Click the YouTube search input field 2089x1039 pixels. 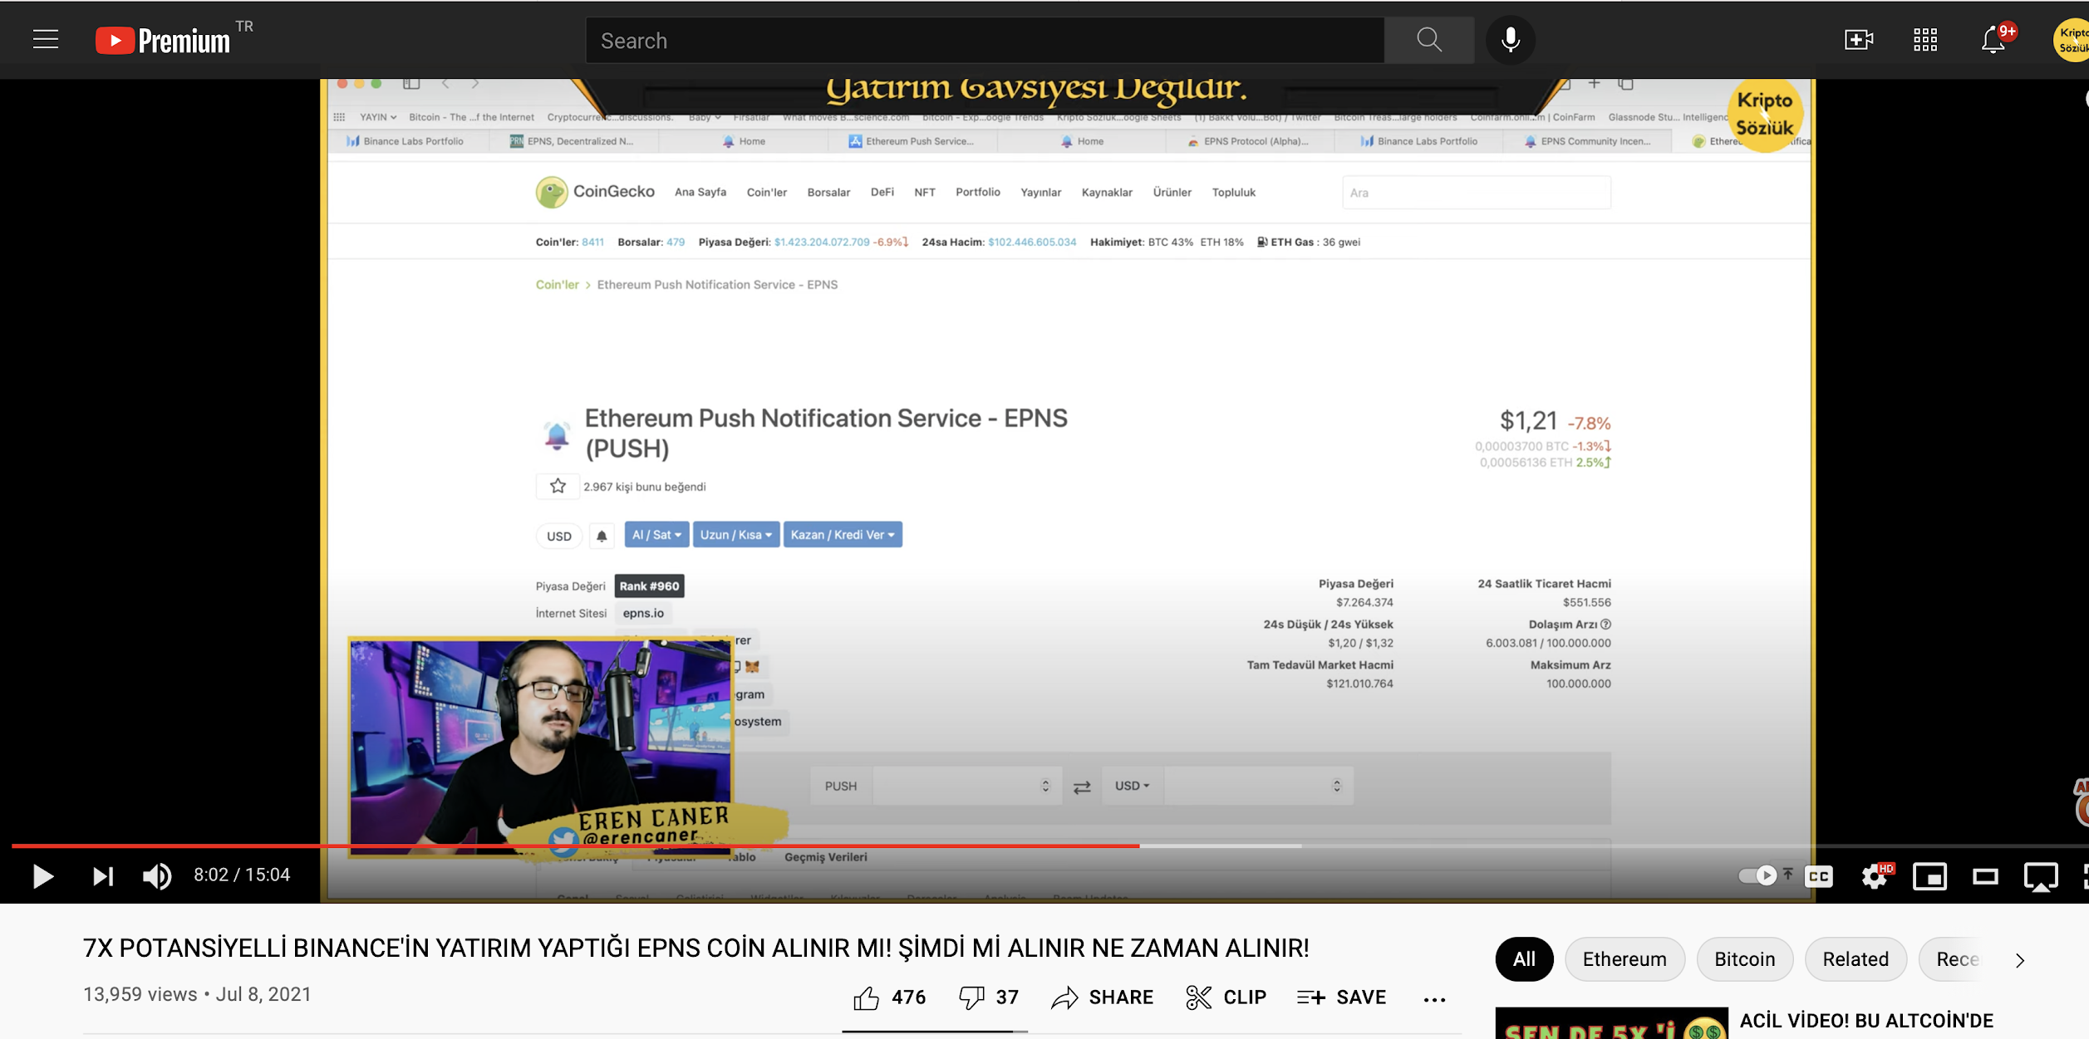pyautogui.click(x=984, y=40)
